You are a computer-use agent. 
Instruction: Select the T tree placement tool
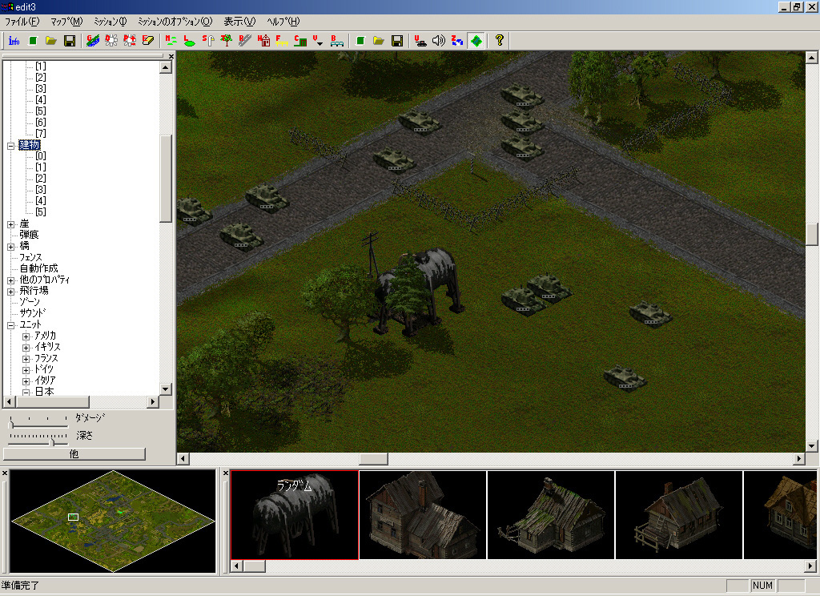[x=227, y=41]
